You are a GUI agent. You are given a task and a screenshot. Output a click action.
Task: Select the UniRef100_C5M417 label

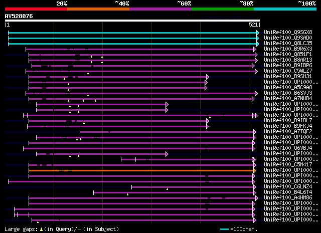pos(288,165)
